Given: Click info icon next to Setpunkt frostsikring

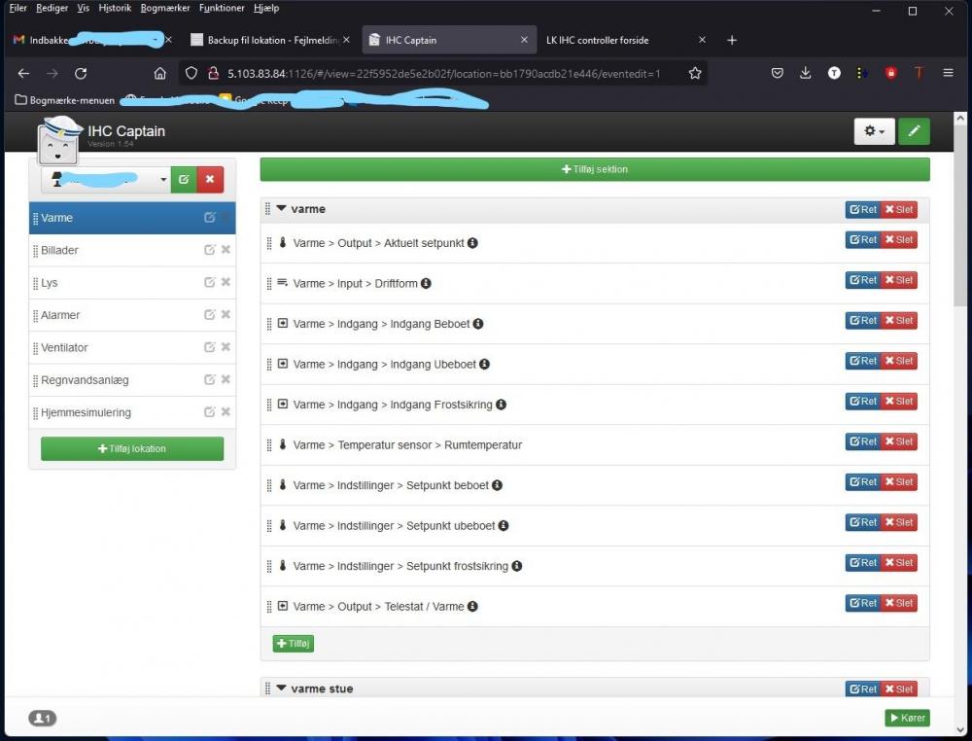Looking at the screenshot, I should tap(517, 566).
